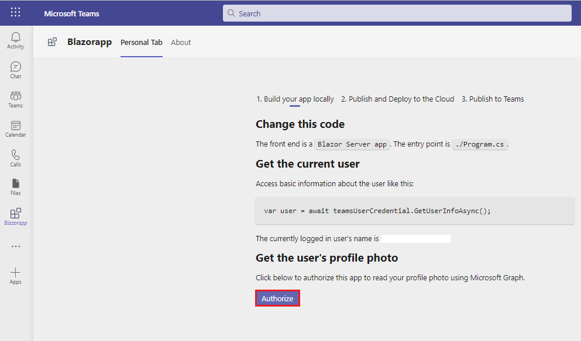Focus the Search input field
This screenshot has height=341, width=581.
click(x=397, y=13)
